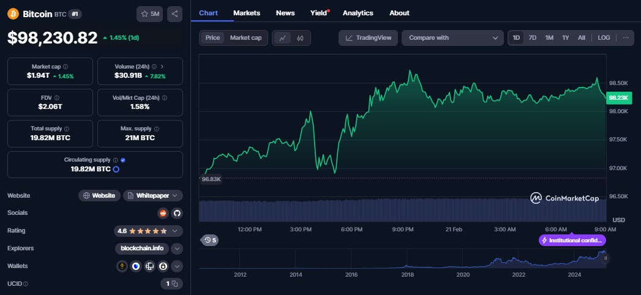Screen dimensions: 641x295
Task: Show Circulating supply info icon
Action: pos(115,160)
